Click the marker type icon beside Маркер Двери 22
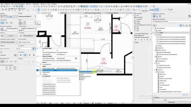This screenshot has height=107, width=191. [21, 36]
